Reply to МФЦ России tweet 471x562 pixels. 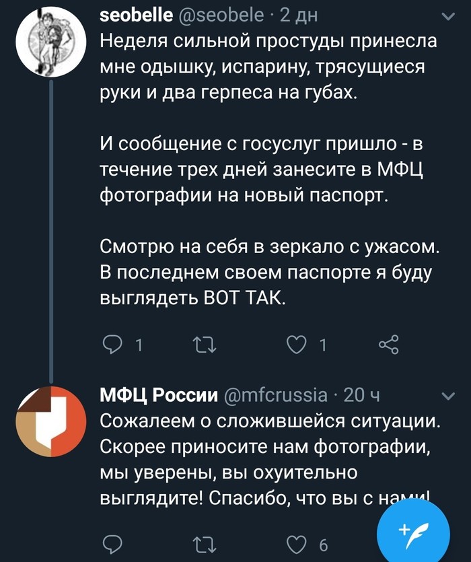(113, 543)
